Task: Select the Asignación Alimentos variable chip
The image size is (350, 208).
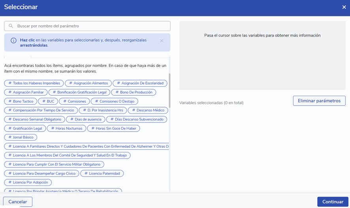Action: pos(88,83)
